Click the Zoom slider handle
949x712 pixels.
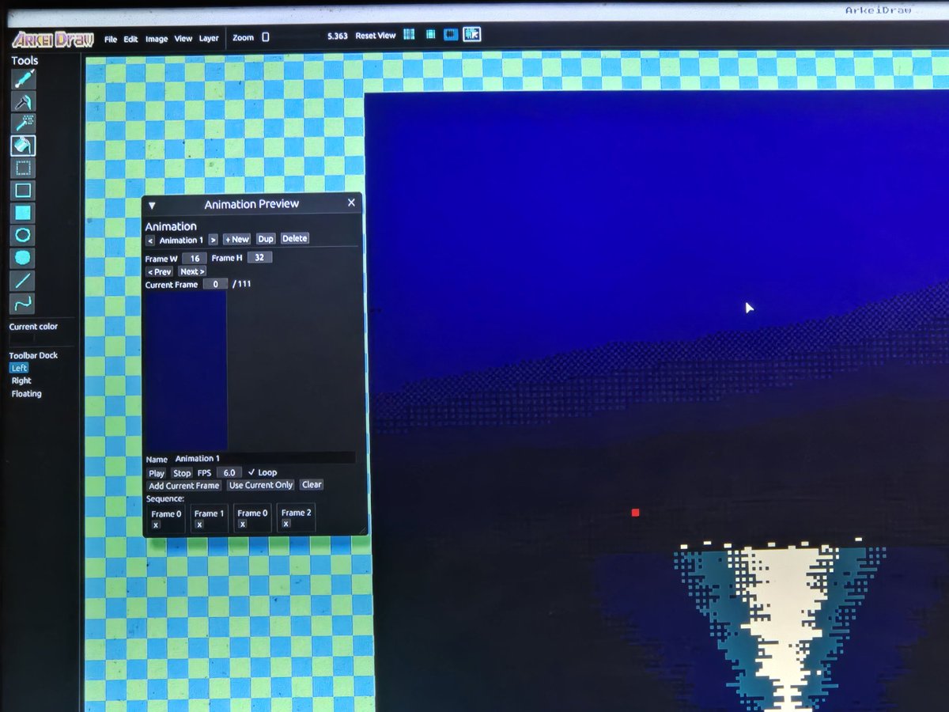pos(265,36)
